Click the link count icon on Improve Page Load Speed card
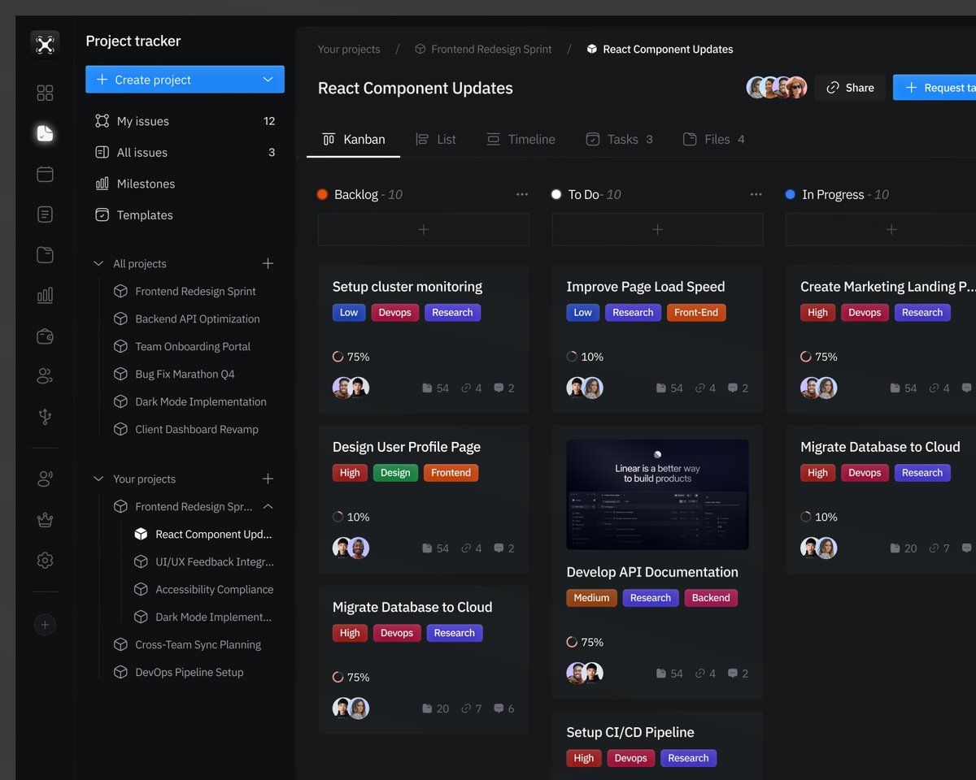The width and height of the screenshot is (976, 780). (699, 388)
